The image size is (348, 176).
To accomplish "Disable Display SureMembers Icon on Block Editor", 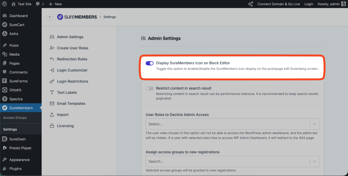I will coord(150,63).
